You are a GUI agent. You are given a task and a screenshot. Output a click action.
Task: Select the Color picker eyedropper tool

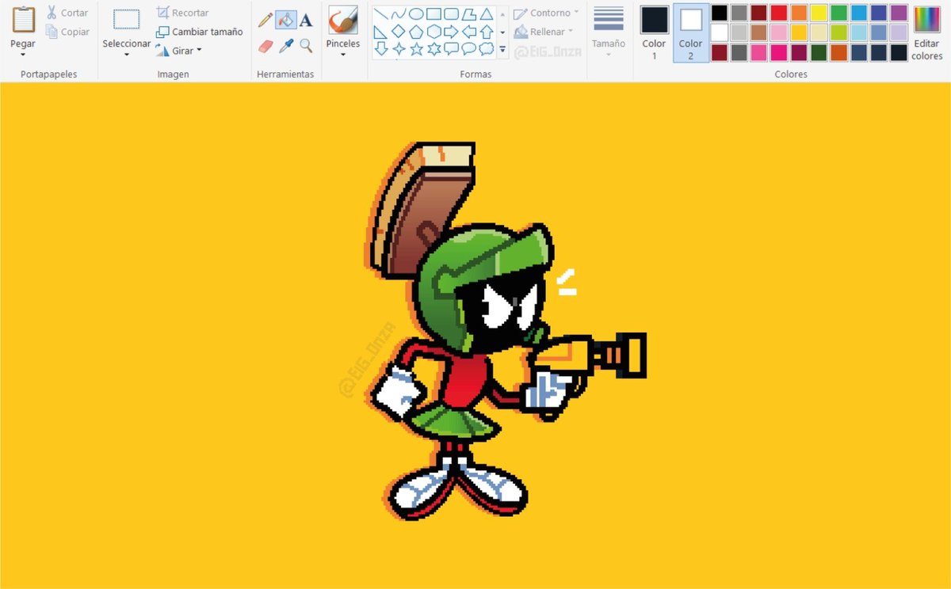coord(286,47)
